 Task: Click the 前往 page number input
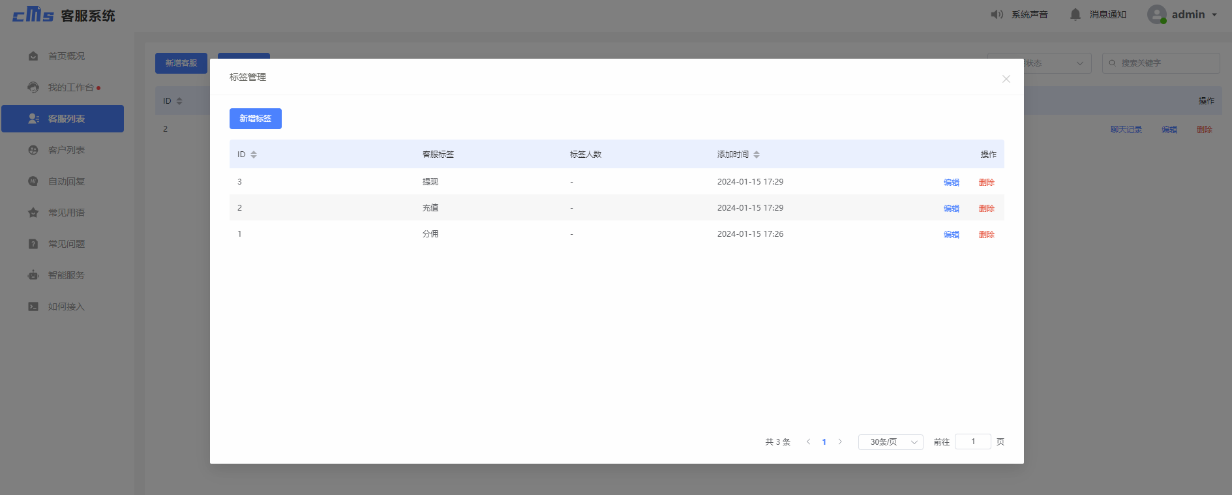tap(973, 442)
